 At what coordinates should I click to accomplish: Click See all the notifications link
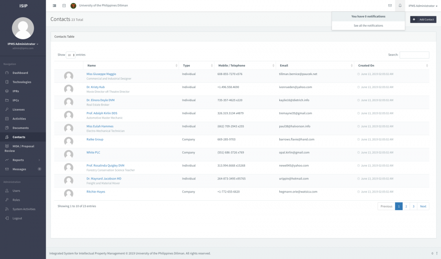(x=368, y=26)
